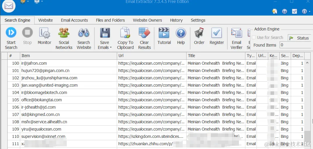Click the szkingdom.com.siteindices URL cell

(x=151, y=136)
